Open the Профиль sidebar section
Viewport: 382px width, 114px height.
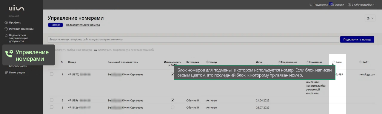15,22
